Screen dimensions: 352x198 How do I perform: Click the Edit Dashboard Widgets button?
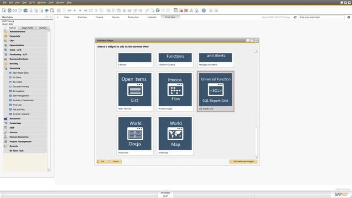(x=243, y=161)
